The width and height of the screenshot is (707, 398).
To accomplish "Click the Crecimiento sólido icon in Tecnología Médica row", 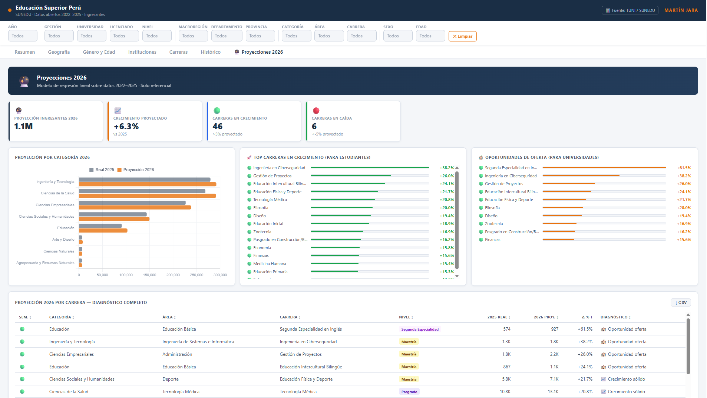I will click(604, 392).
